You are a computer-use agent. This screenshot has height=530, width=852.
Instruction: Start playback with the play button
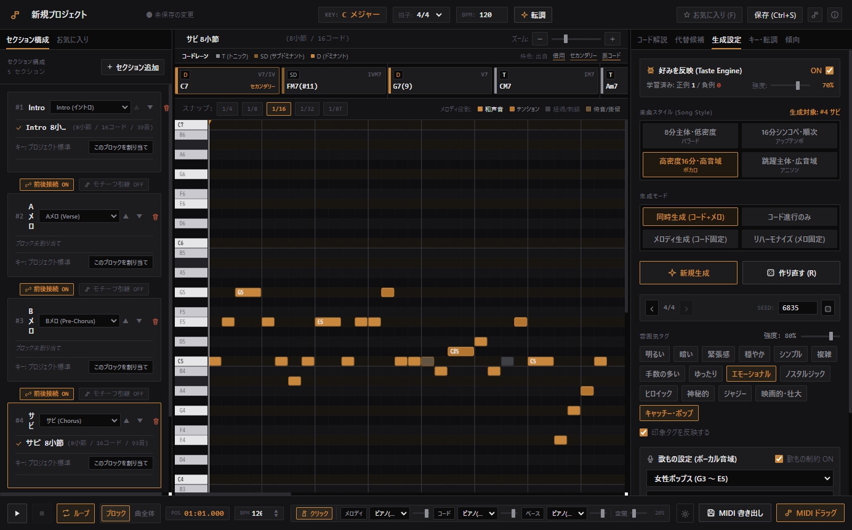[x=17, y=513]
